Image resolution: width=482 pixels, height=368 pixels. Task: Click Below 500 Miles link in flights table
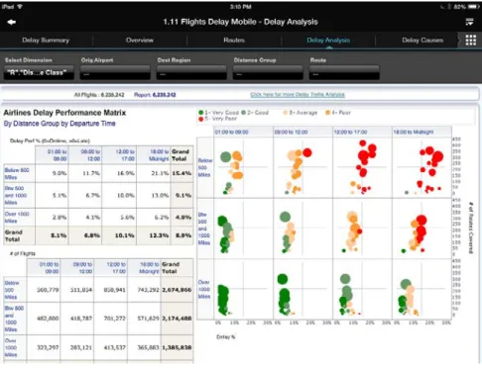pos(12,290)
